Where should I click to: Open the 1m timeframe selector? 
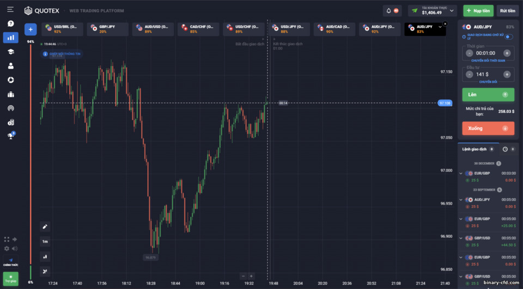[x=45, y=241]
